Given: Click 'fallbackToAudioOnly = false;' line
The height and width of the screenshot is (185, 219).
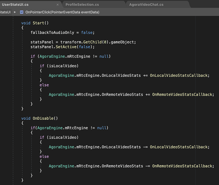Looking at the screenshot, I should [x=63, y=32].
